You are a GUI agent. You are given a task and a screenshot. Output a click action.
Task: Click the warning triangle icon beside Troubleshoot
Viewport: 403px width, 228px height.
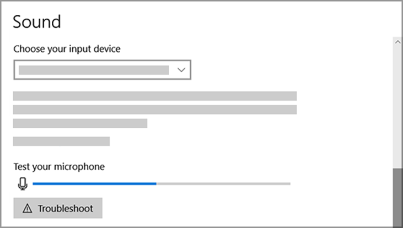(27, 209)
